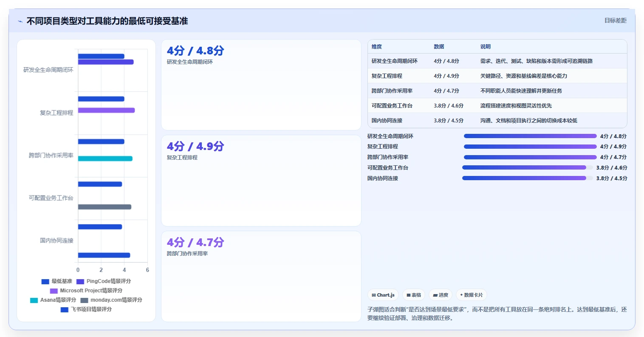Screen dimensions: 644x337
Task: Click the 表格 chip
Action: 414,295
